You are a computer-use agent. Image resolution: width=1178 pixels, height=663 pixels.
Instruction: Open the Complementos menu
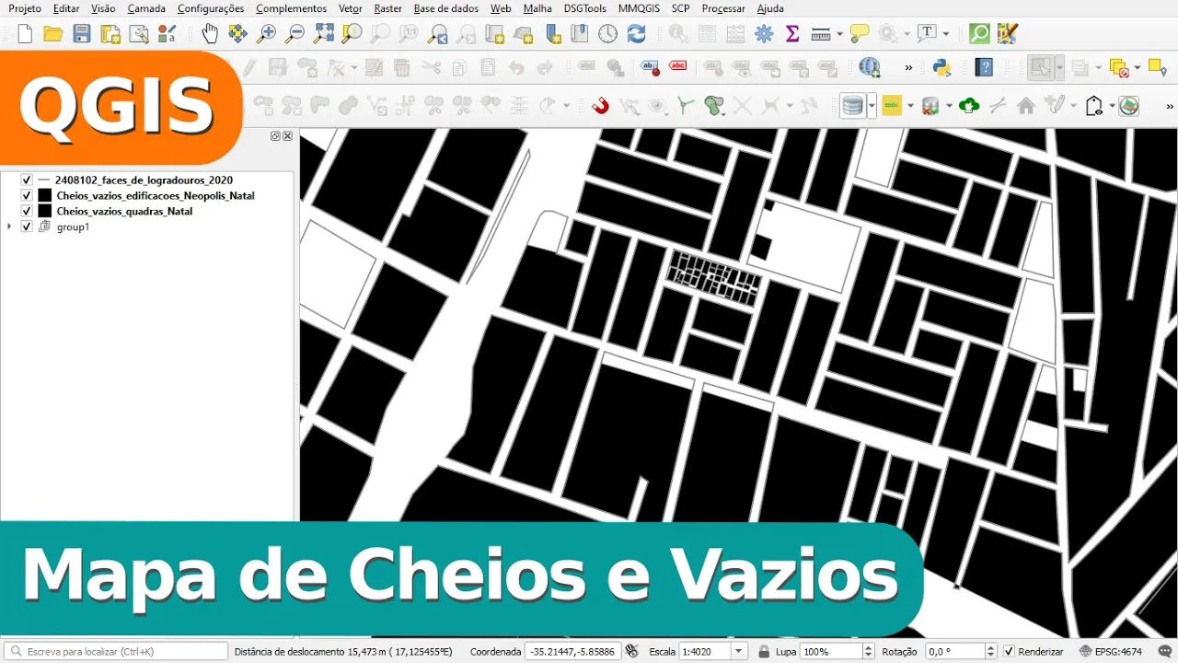pyautogui.click(x=291, y=8)
